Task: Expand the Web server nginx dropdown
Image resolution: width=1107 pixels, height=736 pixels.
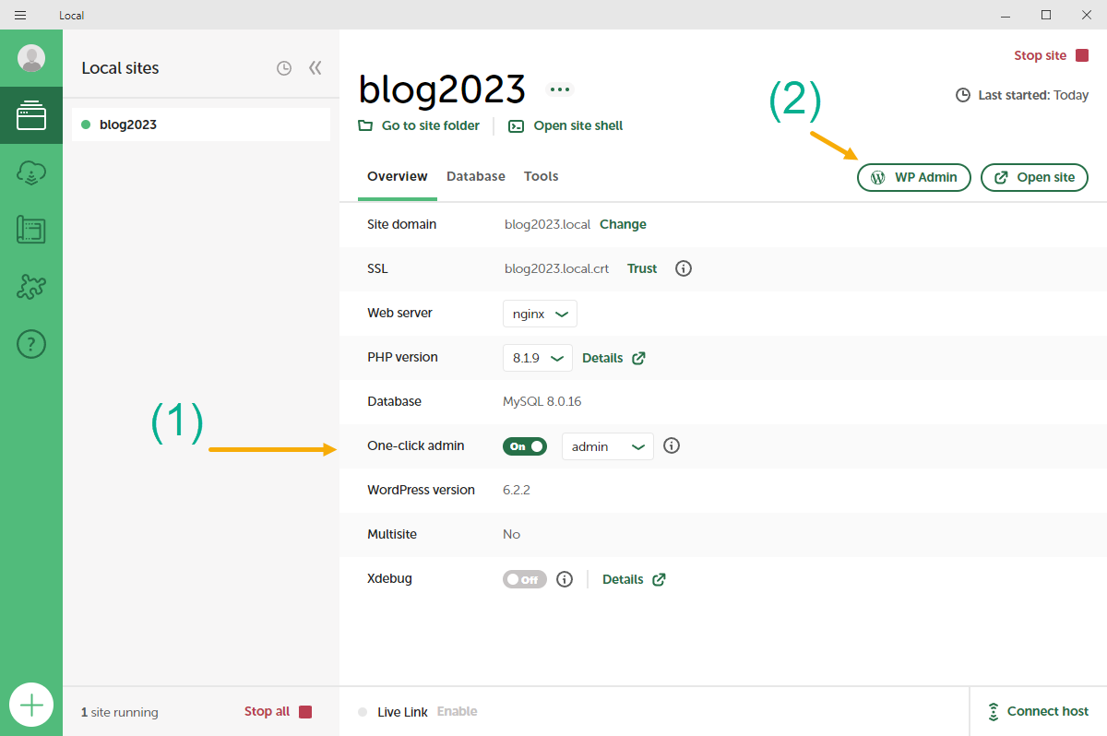Action: (540, 314)
